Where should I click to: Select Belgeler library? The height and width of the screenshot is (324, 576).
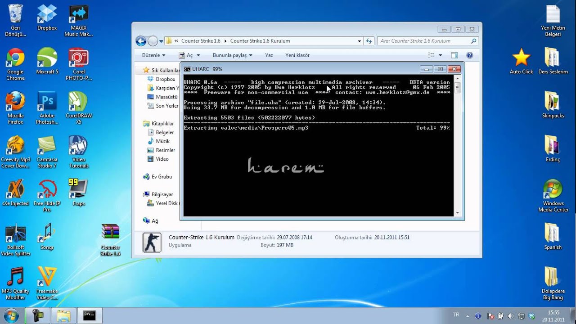pyautogui.click(x=161, y=132)
